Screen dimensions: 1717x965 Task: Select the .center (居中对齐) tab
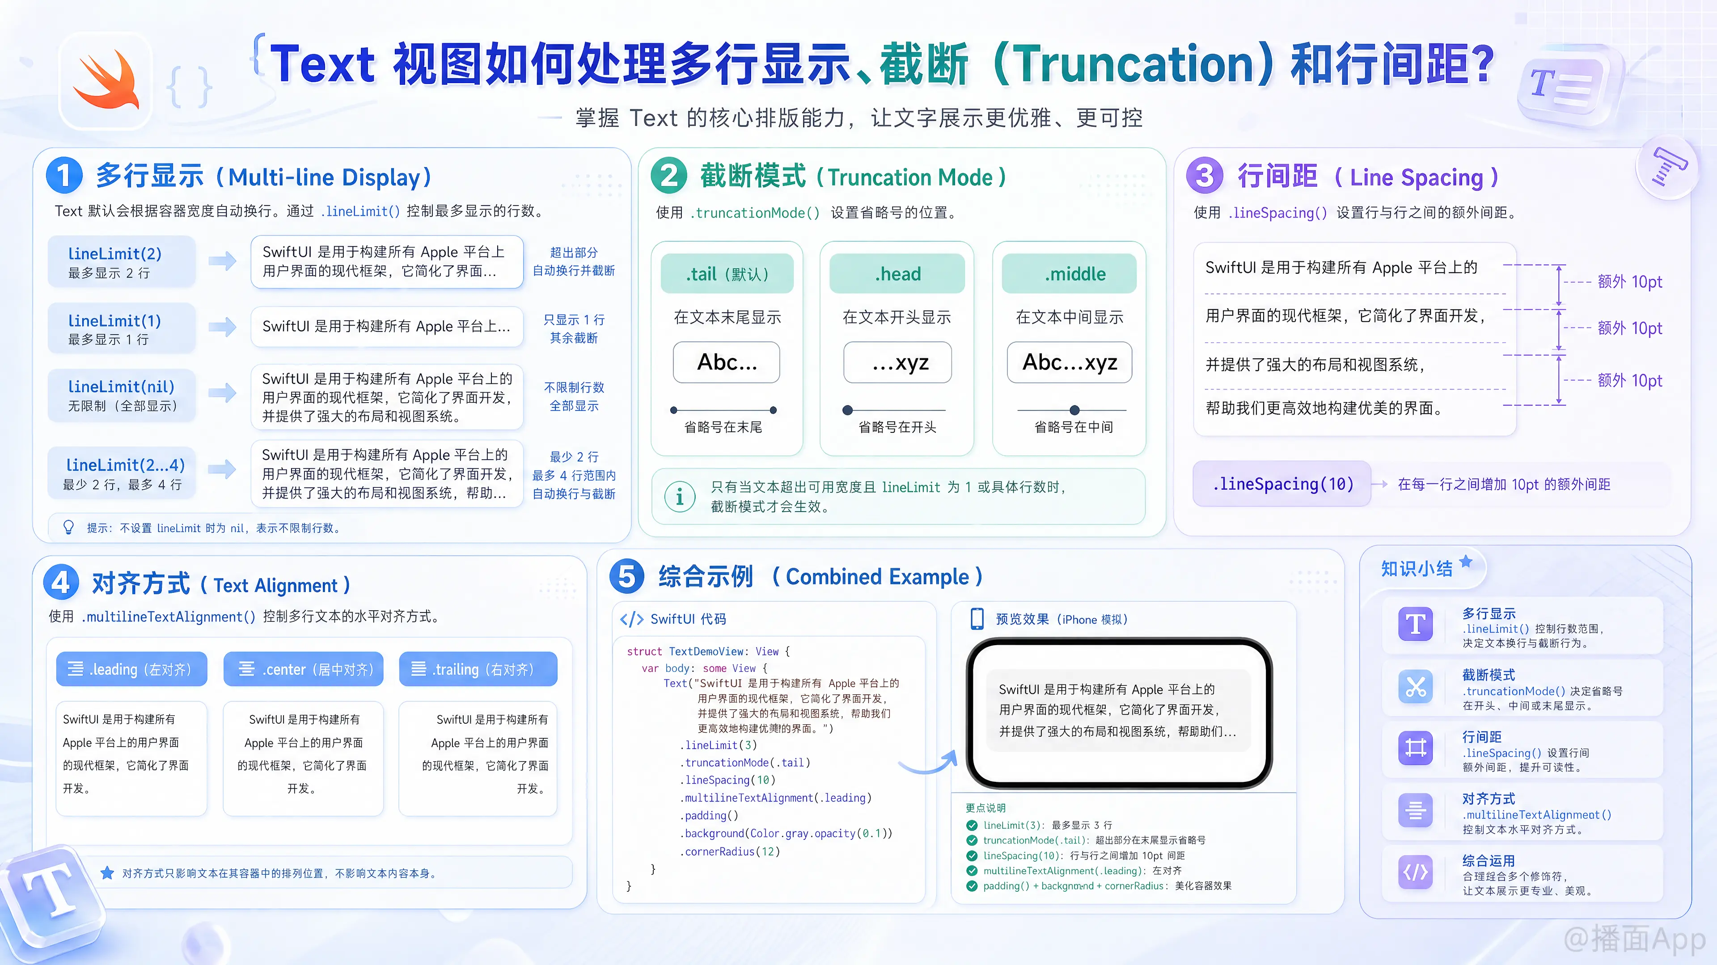coord(303,669)
